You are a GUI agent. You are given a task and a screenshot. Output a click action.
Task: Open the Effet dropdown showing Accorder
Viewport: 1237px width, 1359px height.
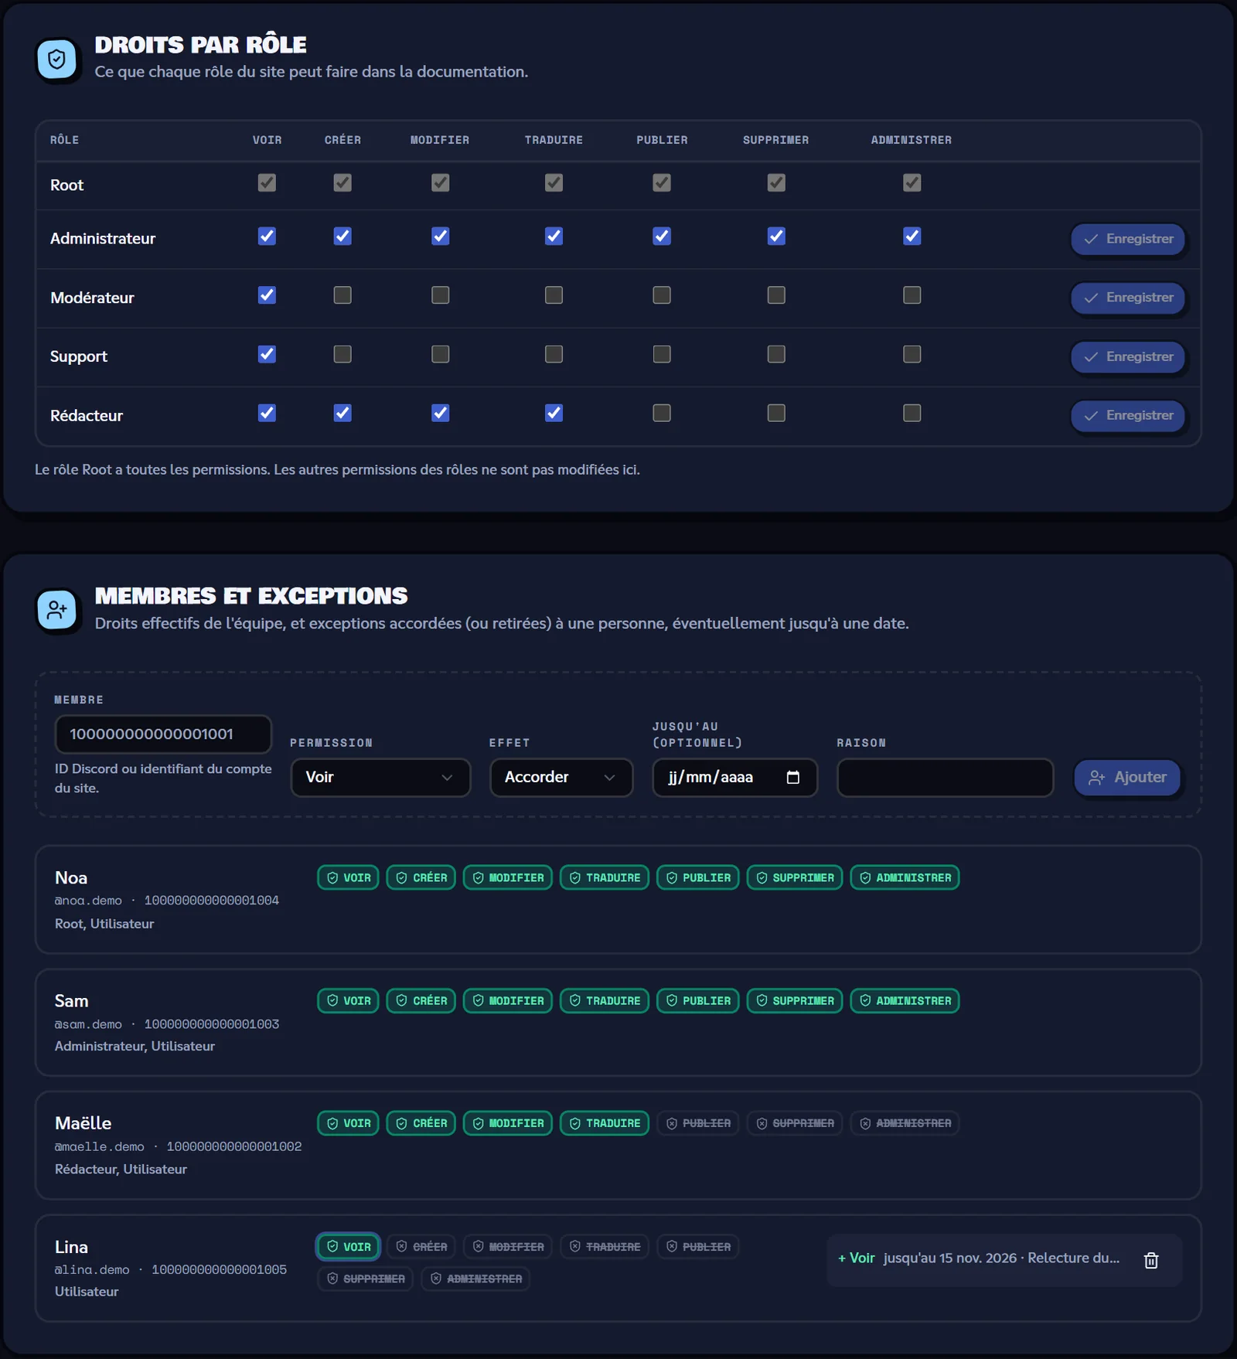coord(561,777)
